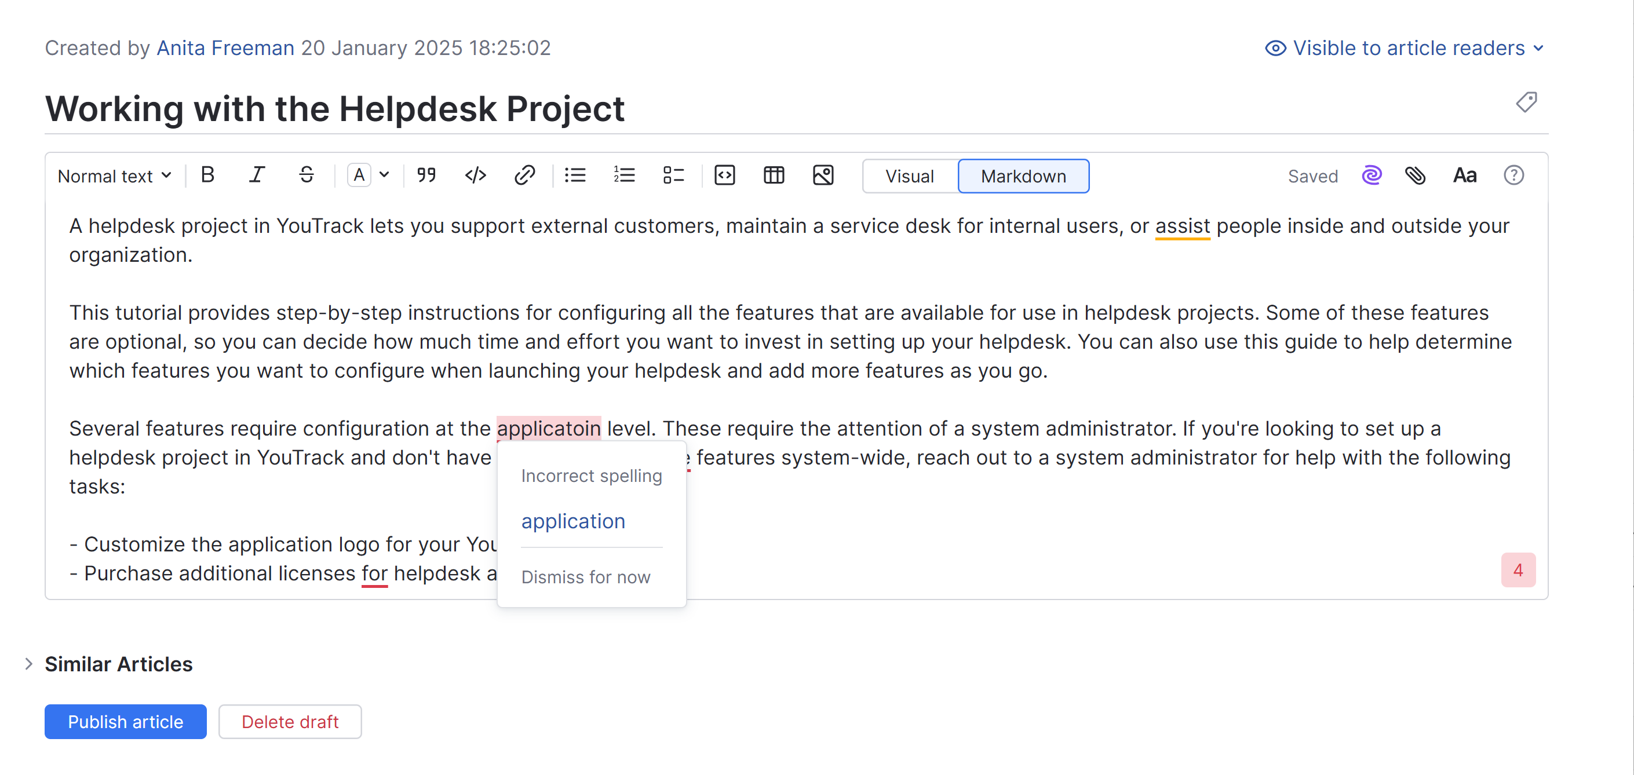Insert a quote block
Screen dimensions: 1634x775
pyautogui.click(x=426, y=175)
